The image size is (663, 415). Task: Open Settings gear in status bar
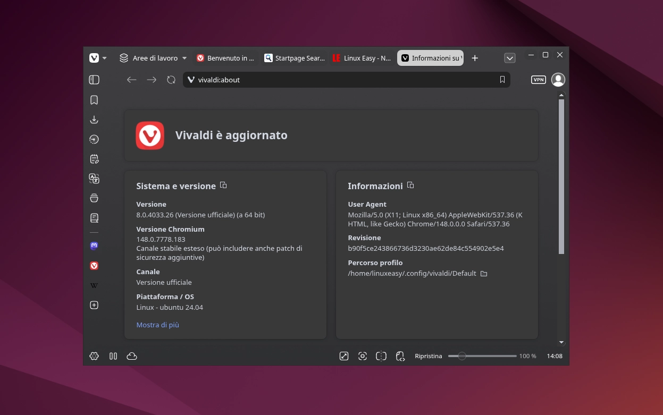(94, 356)
